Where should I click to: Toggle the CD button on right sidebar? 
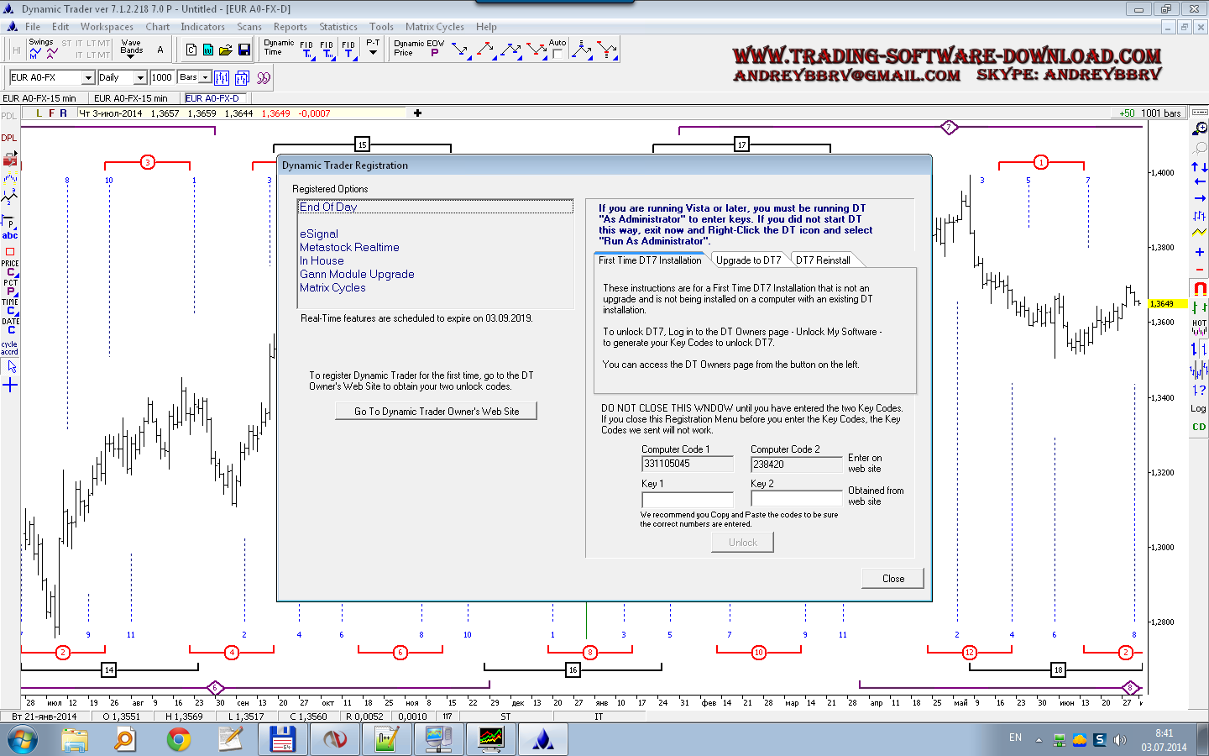1199,427
